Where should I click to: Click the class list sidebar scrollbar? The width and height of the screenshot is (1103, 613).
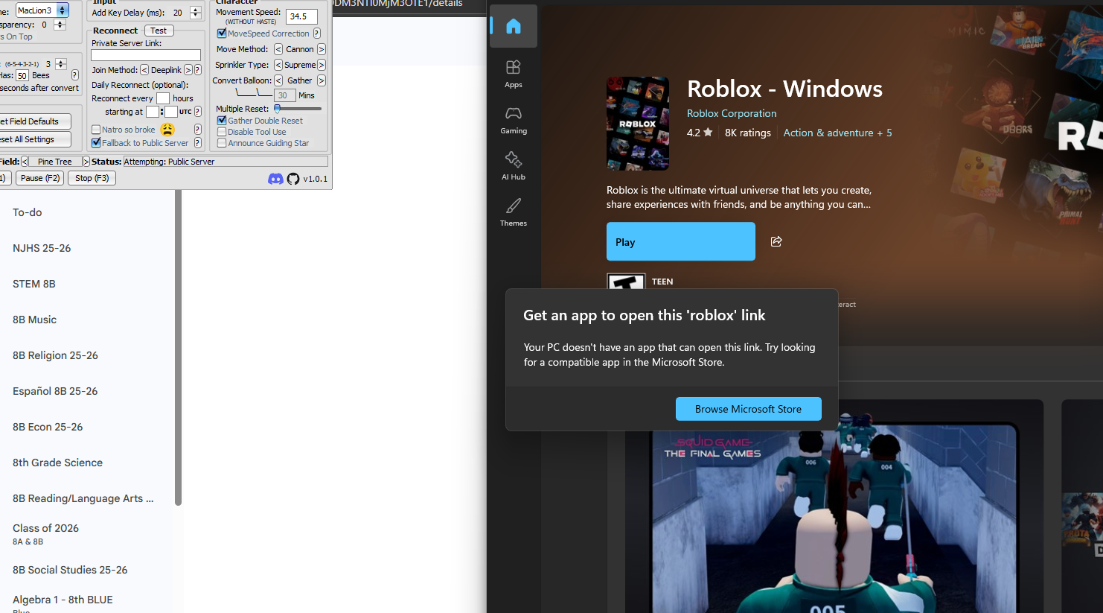[x=178, y=348]
